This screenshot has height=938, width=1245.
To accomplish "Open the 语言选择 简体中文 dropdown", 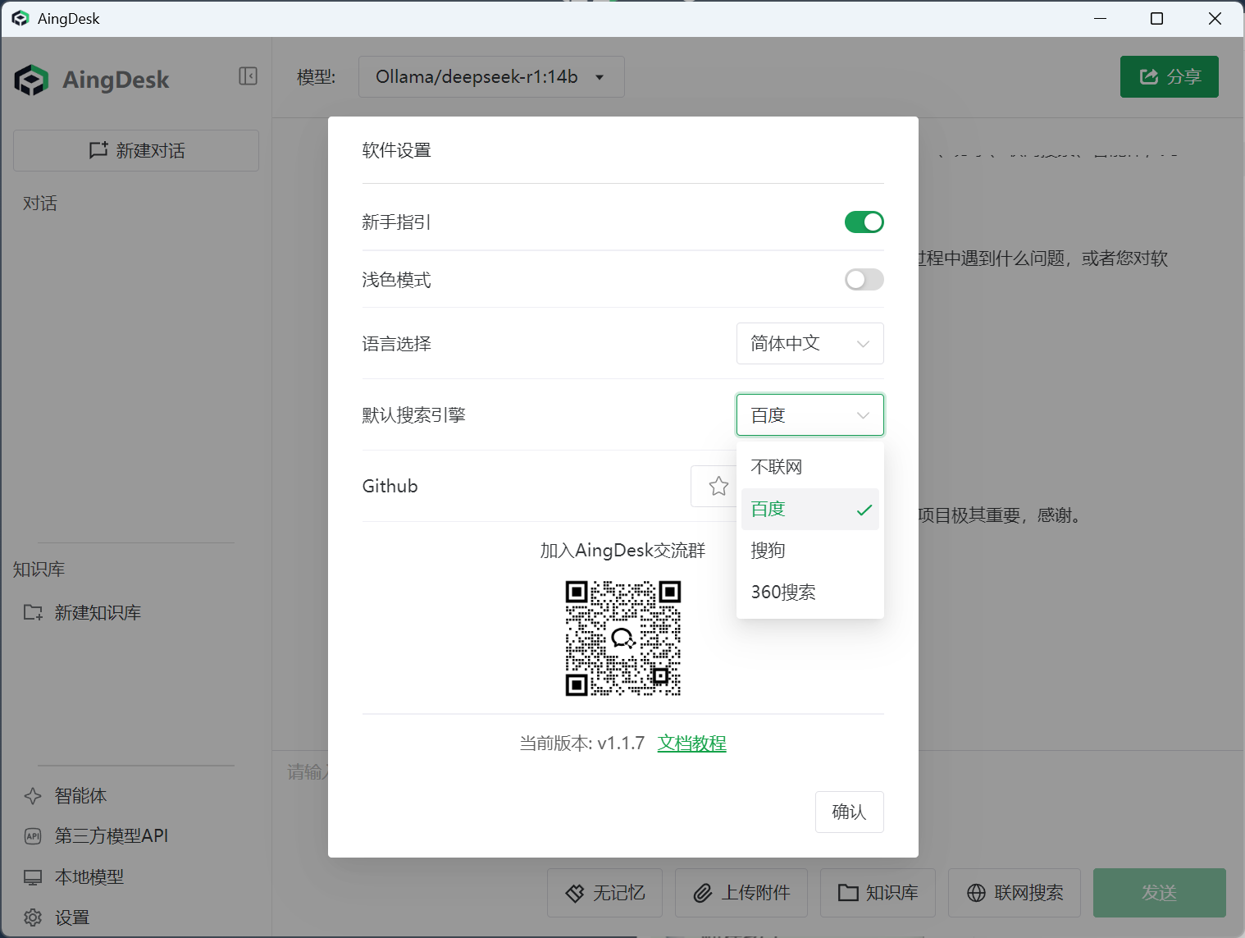I will (x=809, y=343).
